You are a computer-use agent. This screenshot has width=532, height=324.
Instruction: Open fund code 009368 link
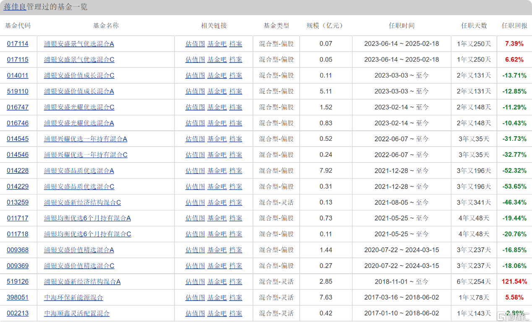(18, 250)
